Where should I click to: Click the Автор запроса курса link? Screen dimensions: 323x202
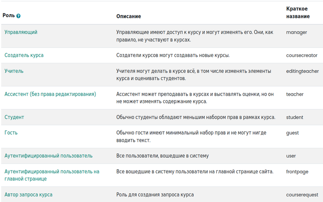click(28, 195)
